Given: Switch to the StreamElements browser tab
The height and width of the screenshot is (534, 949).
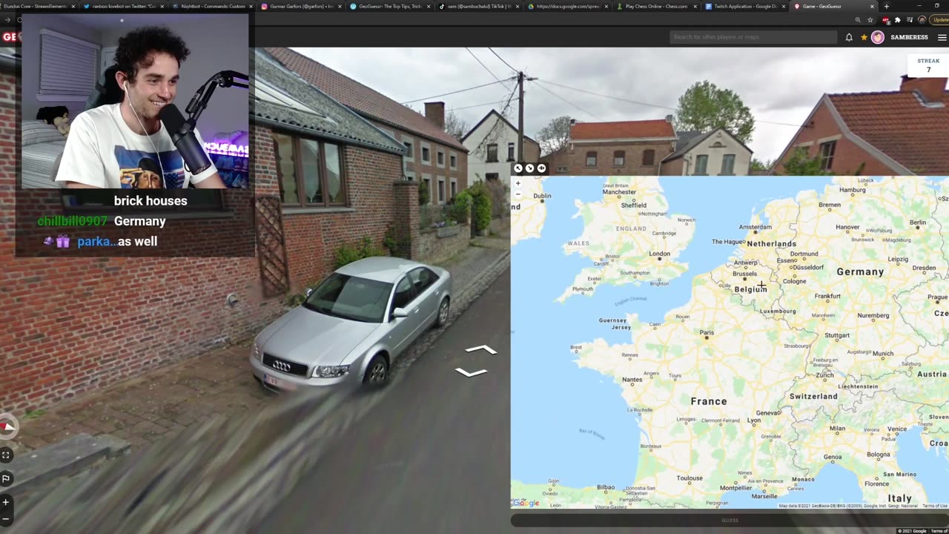Looking at the screenshot, I should click(x=37, y=6).
